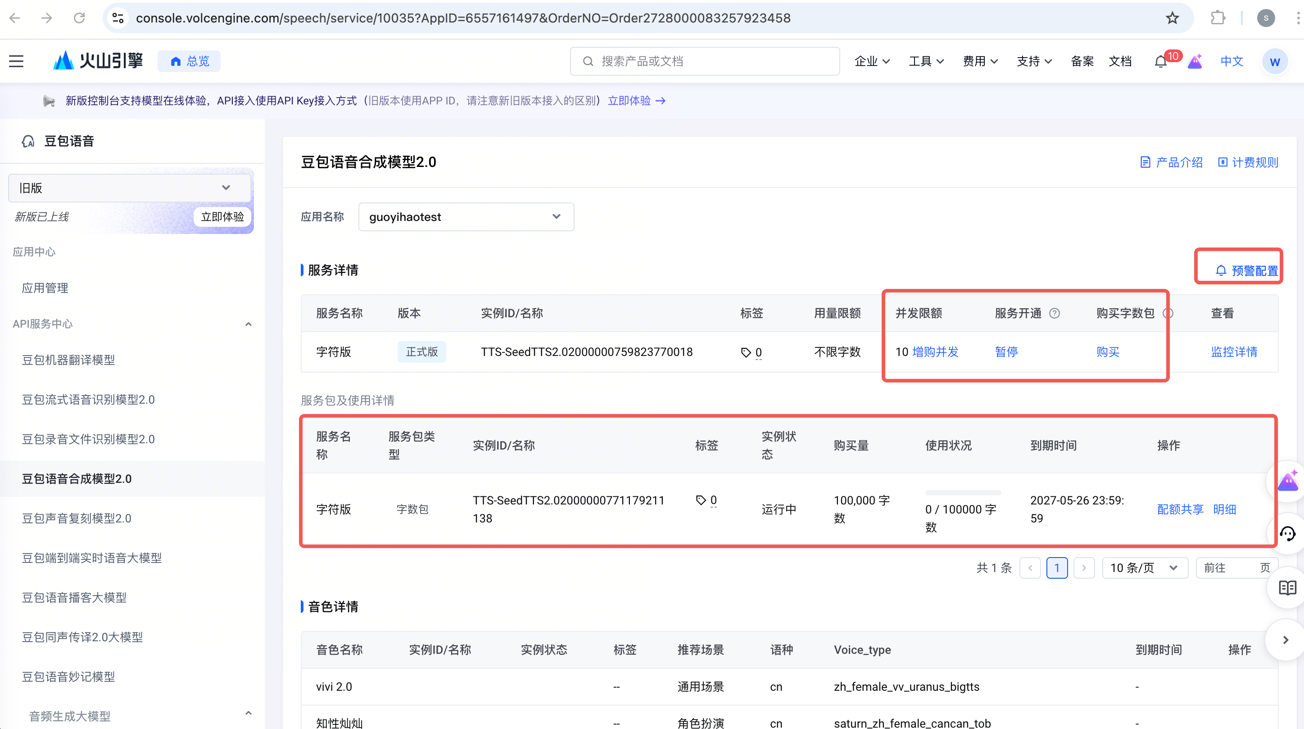Focus the 搜索产品或文档 search field
This screenshot has width=1304, height=729.
(x=705, y=61)
